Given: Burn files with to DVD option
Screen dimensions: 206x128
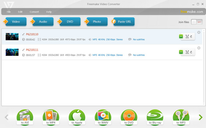Looking at the screenshot, I should 129,117.
